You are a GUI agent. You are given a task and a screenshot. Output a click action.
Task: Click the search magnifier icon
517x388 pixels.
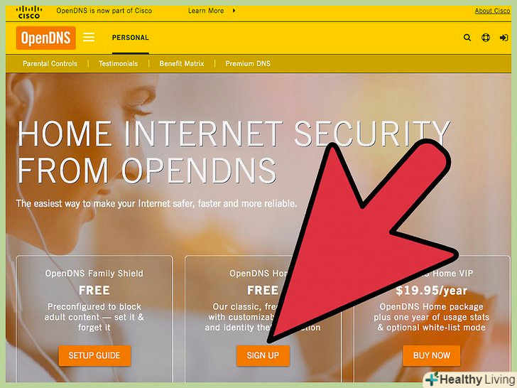tap(467, 38)
